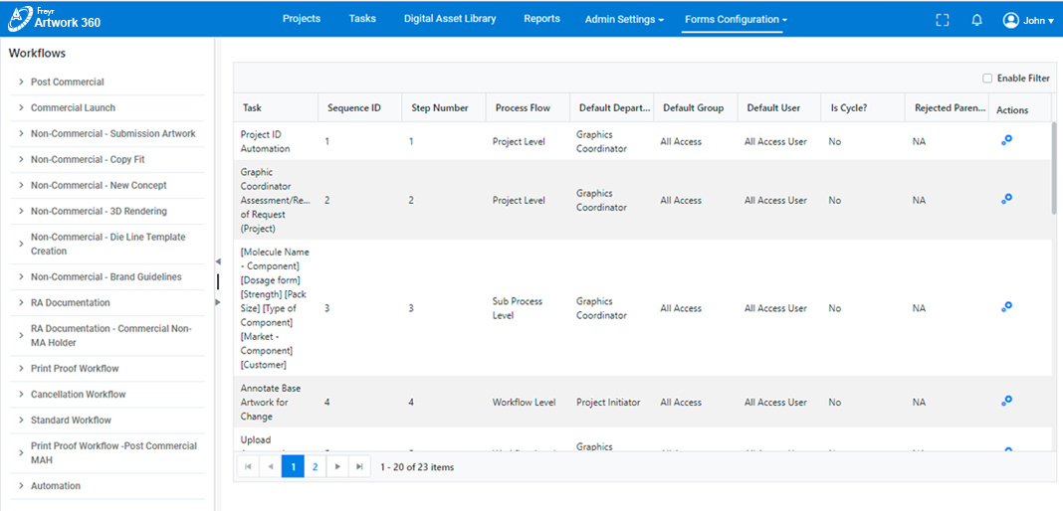Click action icon for Annotate Base Artwork row
The height and width of the screenshot is (511, 1063).
pyautogui.click(x=1006, y=401)
